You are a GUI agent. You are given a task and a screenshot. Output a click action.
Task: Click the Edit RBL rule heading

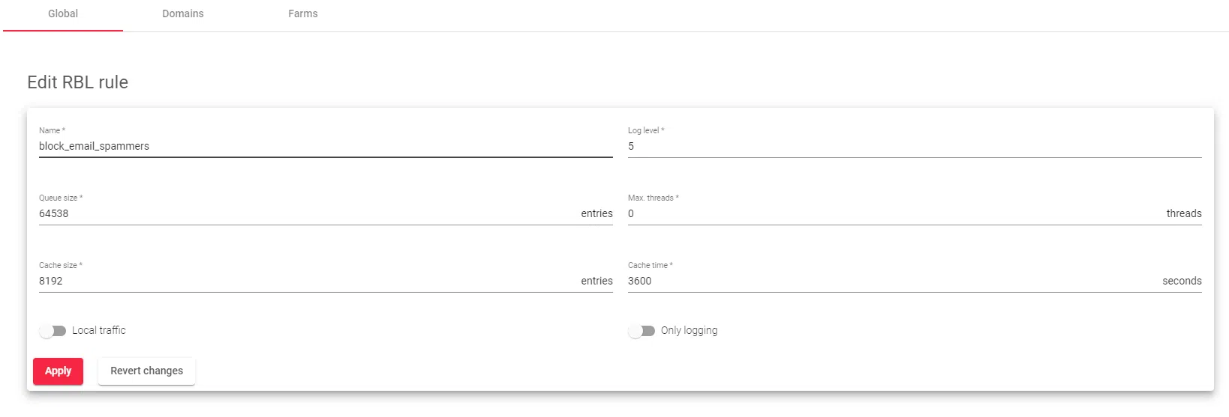click(x=78, y=82)
